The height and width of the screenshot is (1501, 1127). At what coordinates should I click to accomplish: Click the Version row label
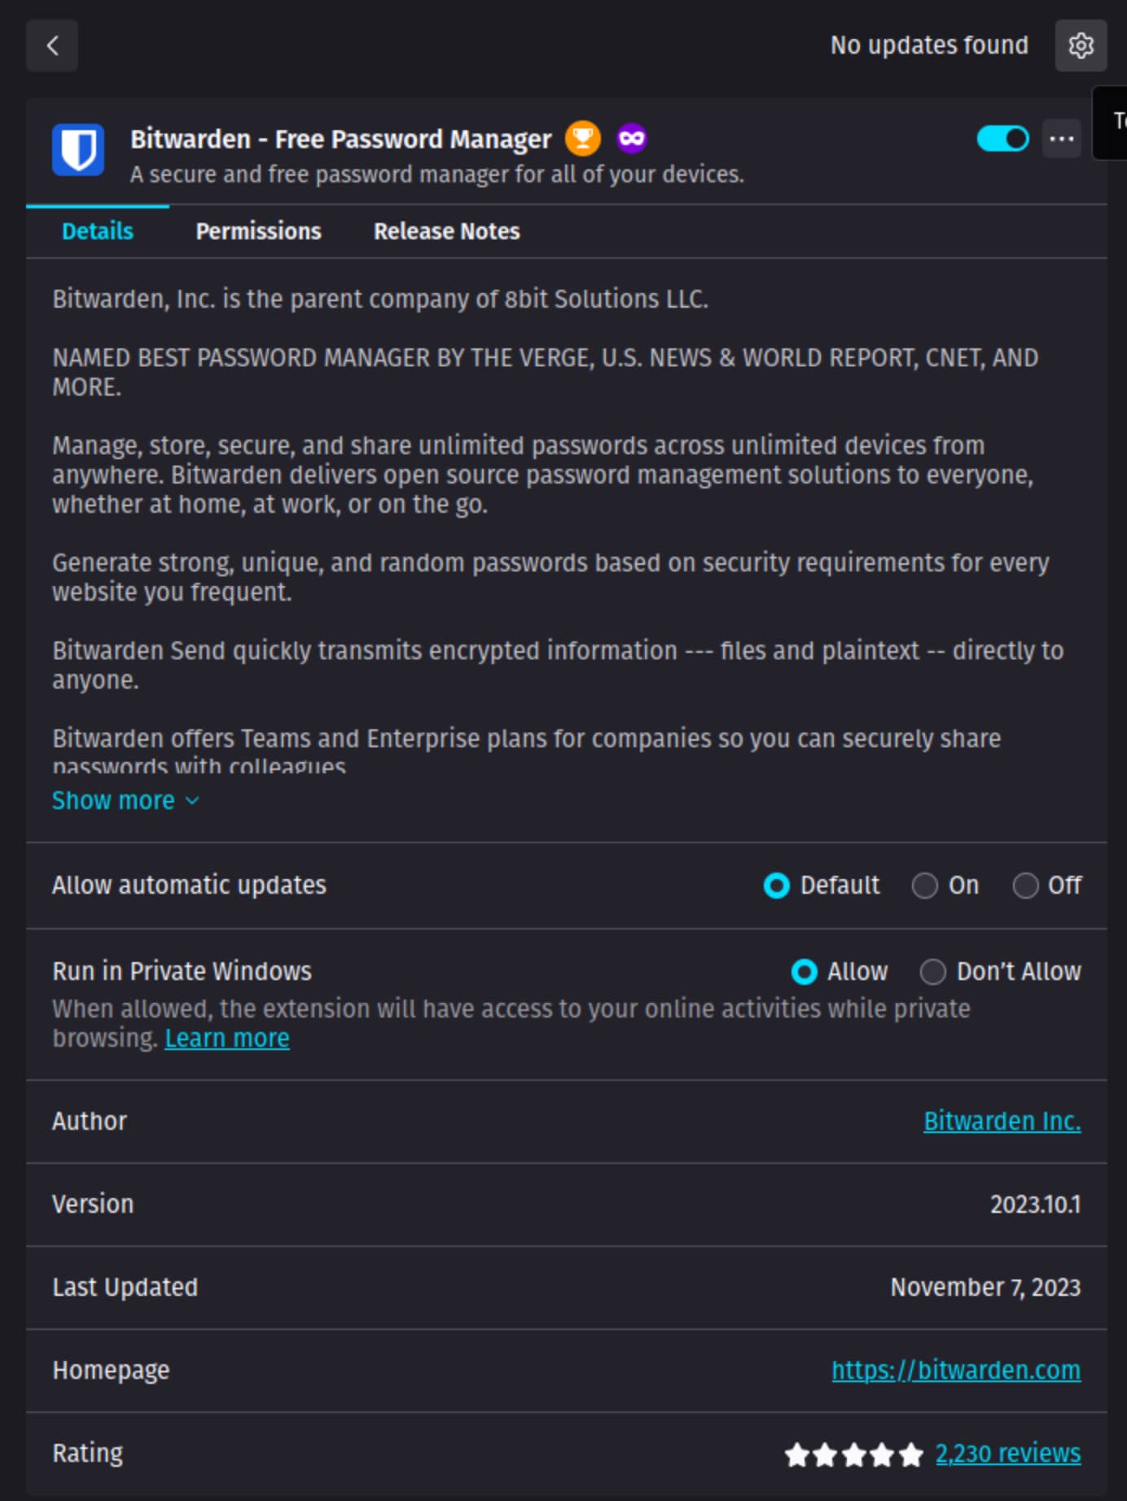[93, 1205]
